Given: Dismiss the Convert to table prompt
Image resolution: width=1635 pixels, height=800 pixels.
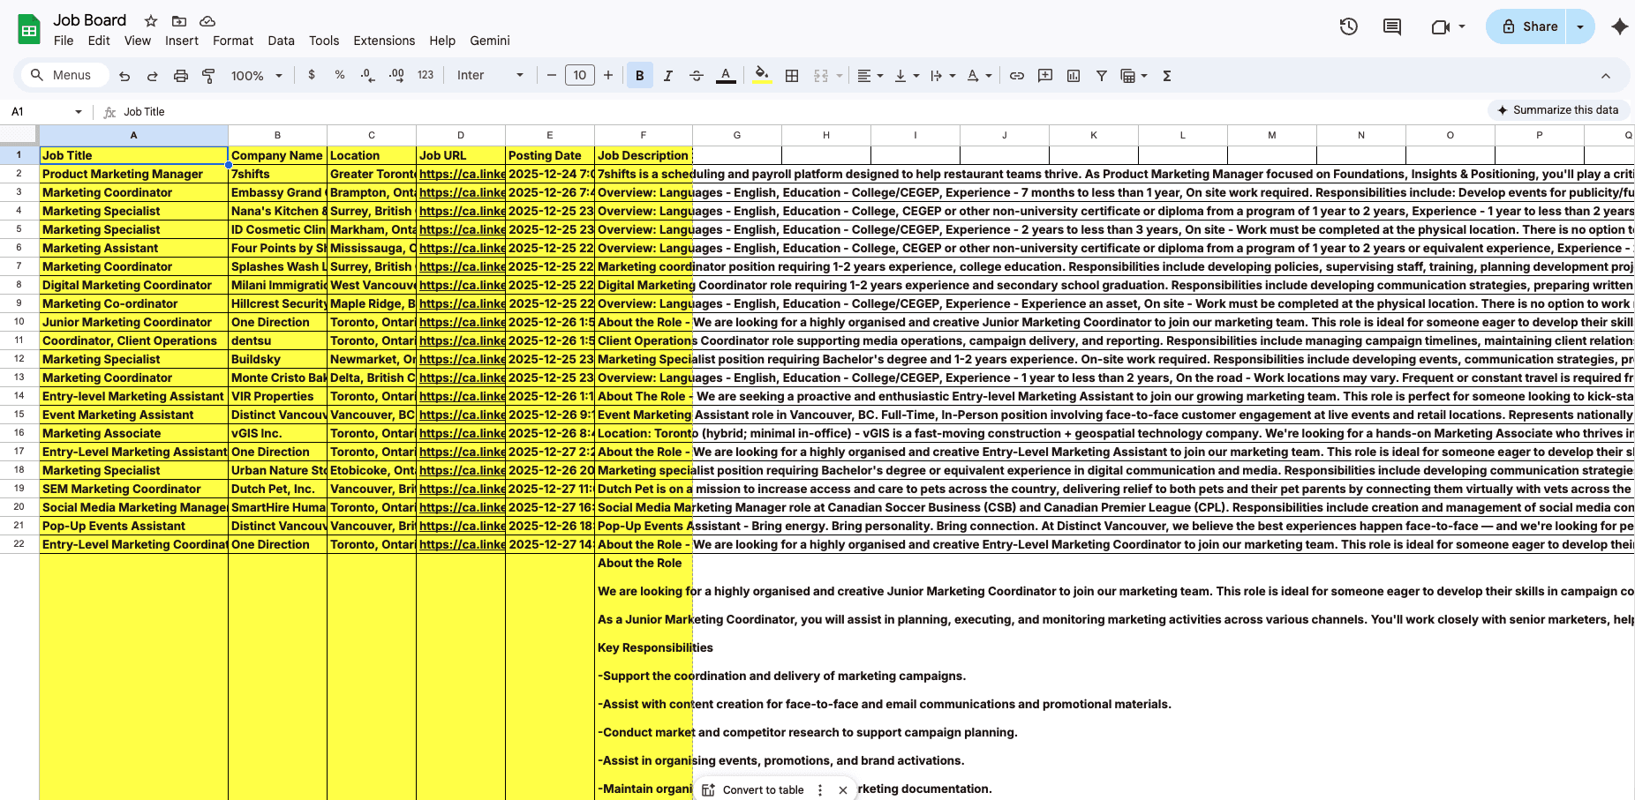Looking at the screenshot, I should pyautogui.click(x=843, y=790).
